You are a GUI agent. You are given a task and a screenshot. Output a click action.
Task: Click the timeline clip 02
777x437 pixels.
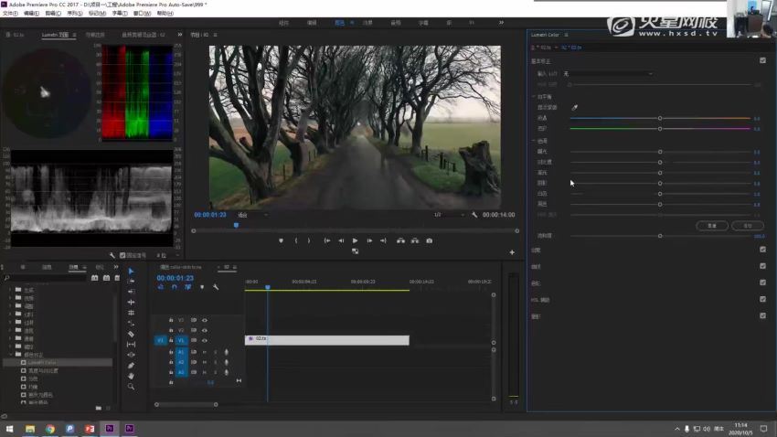point(327,340)
